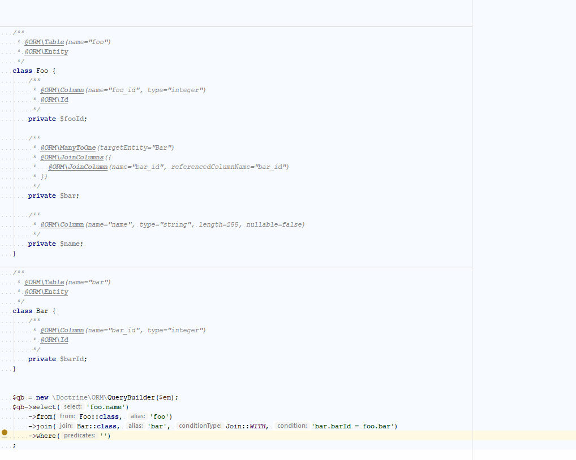Click the Join::WITH constant

[x=246, y=426]
